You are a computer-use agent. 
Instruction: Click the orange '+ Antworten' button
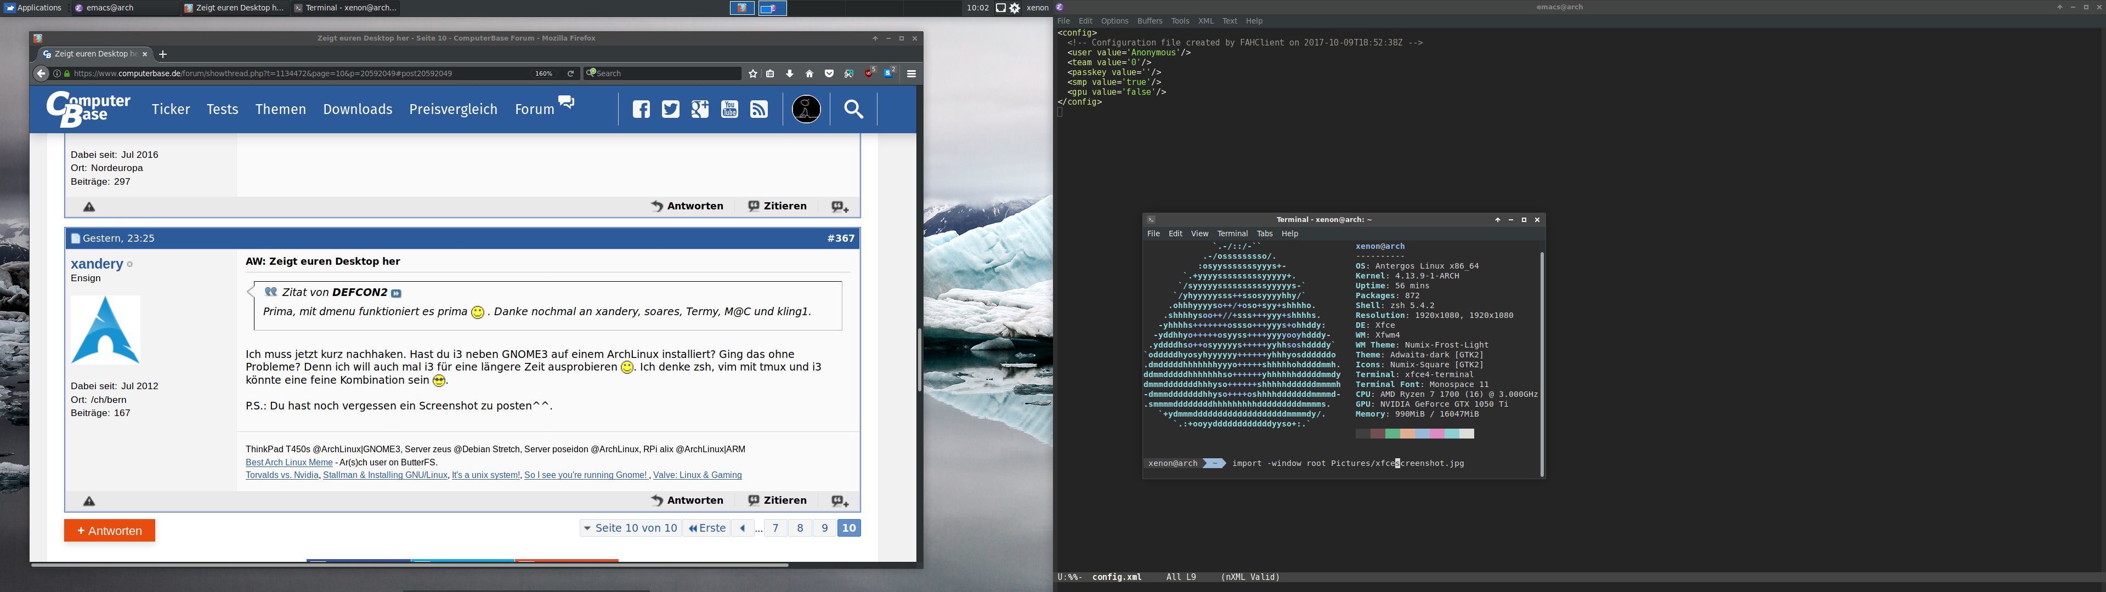coord(110,531)
